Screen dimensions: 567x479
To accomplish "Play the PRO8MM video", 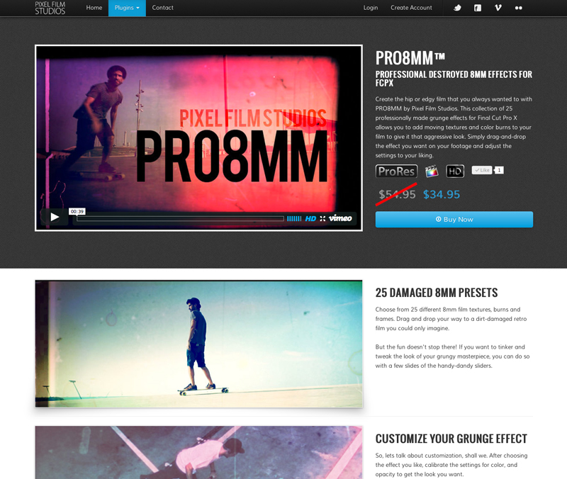I will tap(55, 217).
